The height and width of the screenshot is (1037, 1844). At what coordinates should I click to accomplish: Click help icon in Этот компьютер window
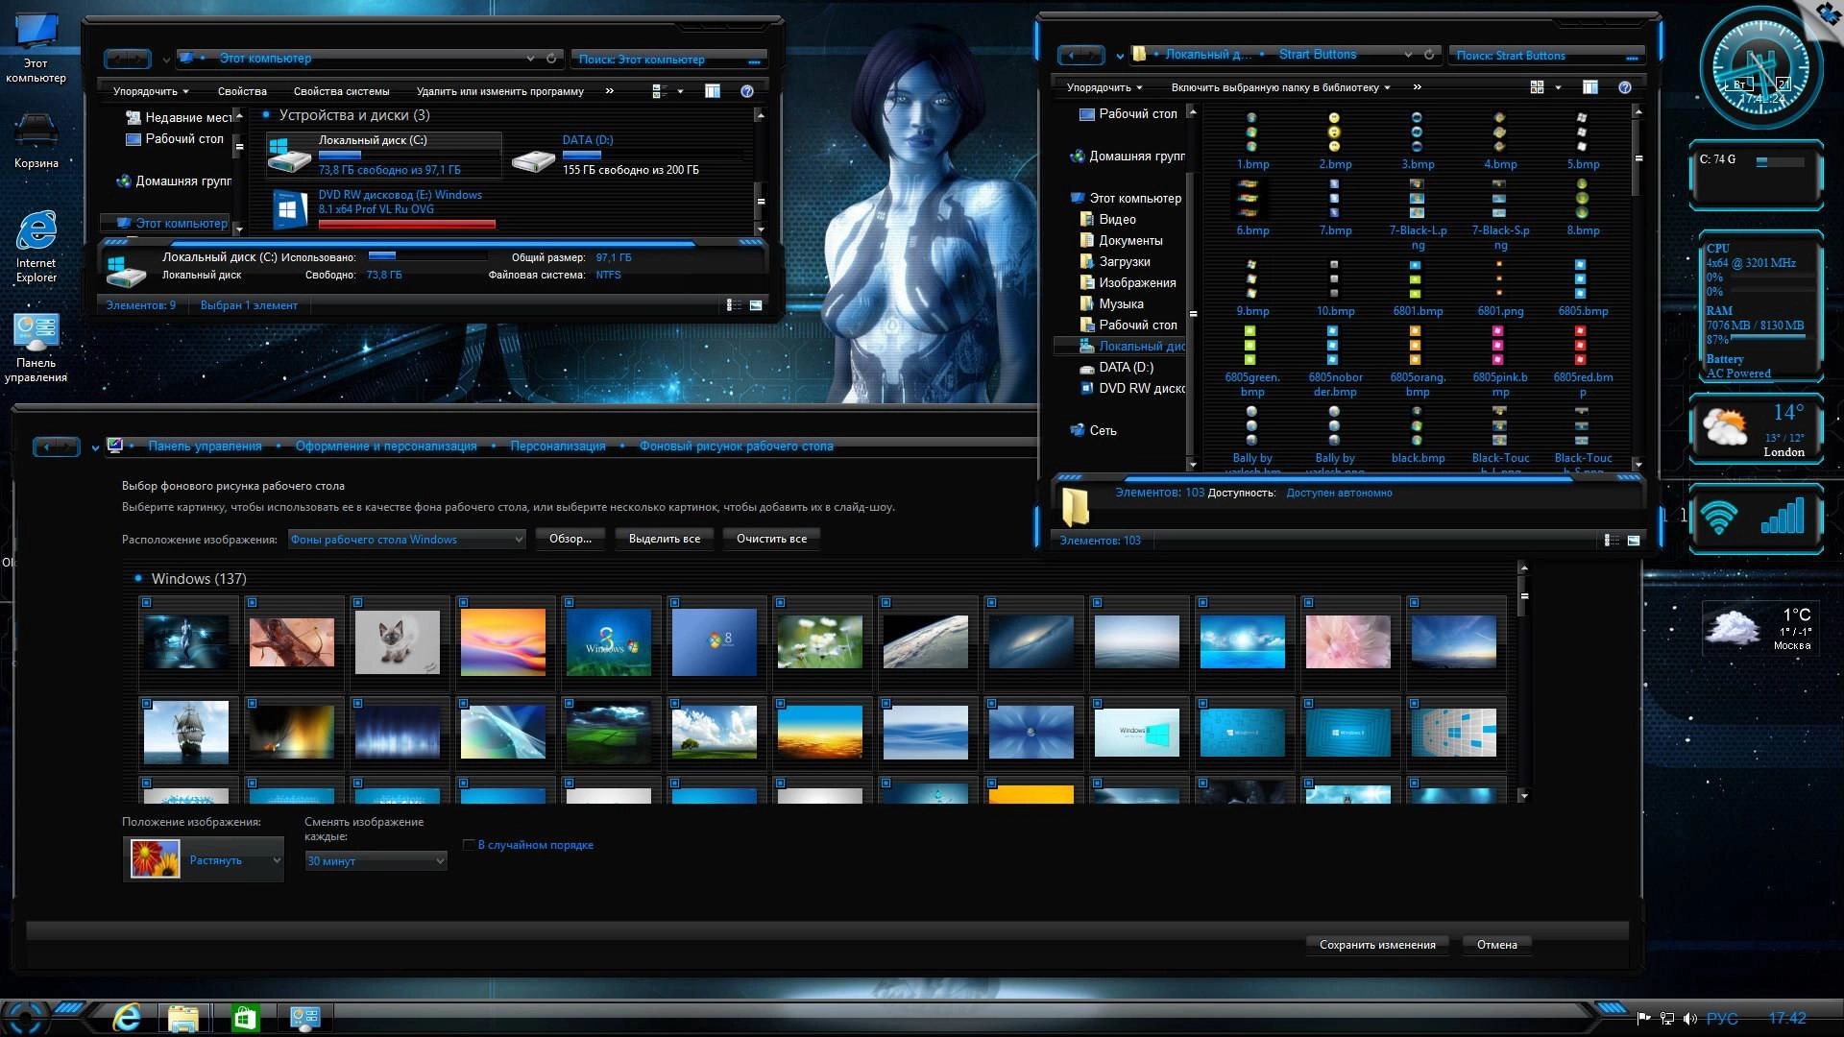coord(747,91)
